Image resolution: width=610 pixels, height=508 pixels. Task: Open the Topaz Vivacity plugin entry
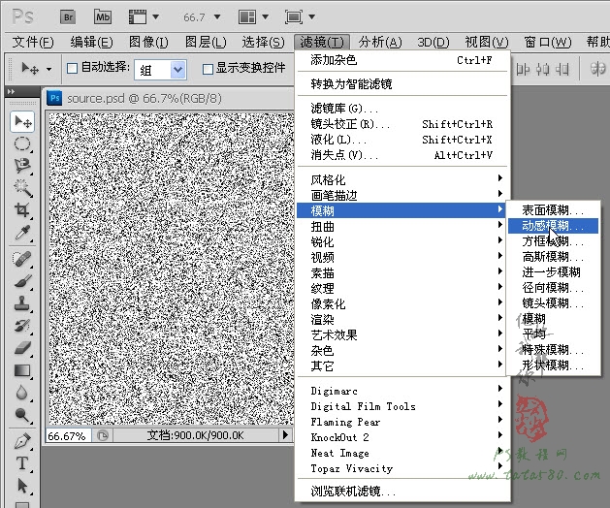[x=403, y=468]
